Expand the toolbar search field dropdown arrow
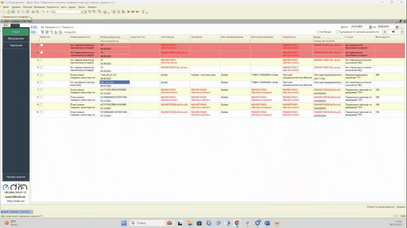The height and width of the screenshot is (228, 407). (82, 12)
